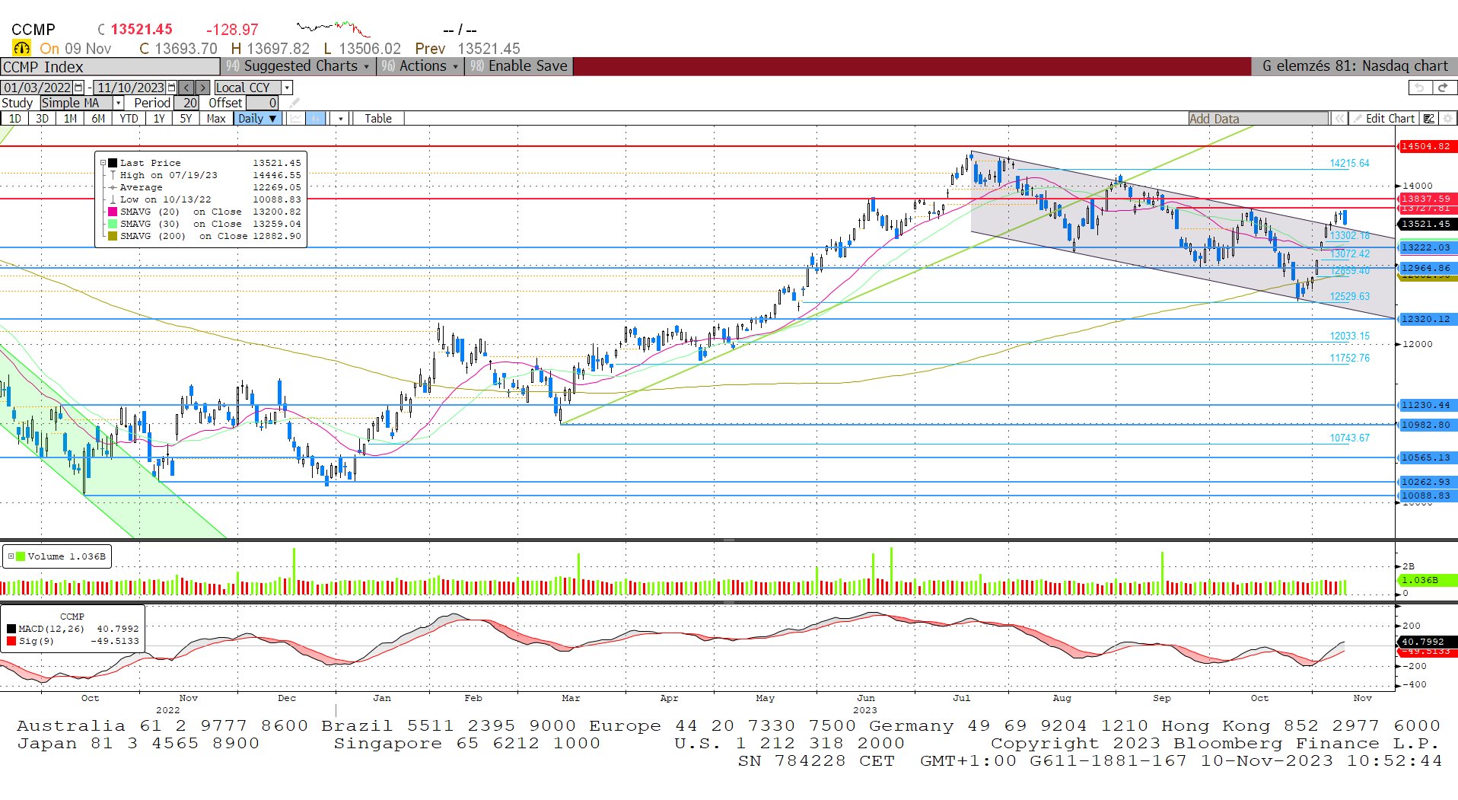Click the G elemzés 81: Nasdaq chart label
Screen dimensions: 1458x800
1355,66
